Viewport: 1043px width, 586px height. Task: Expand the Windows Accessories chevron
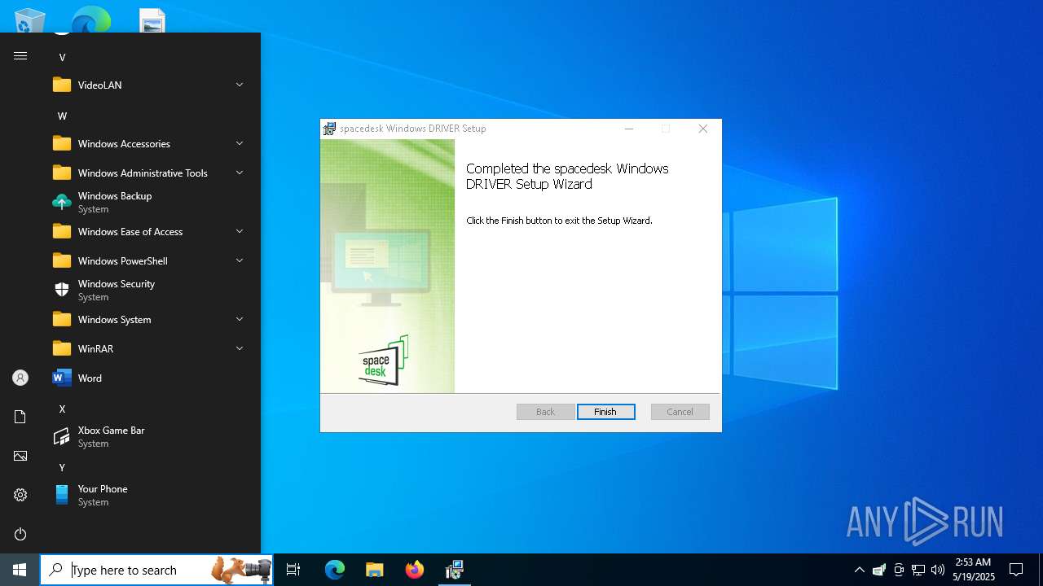(x=240, y=143)
